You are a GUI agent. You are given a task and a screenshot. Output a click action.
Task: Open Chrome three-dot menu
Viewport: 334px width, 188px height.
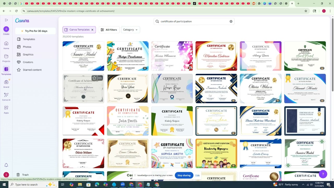330,11
